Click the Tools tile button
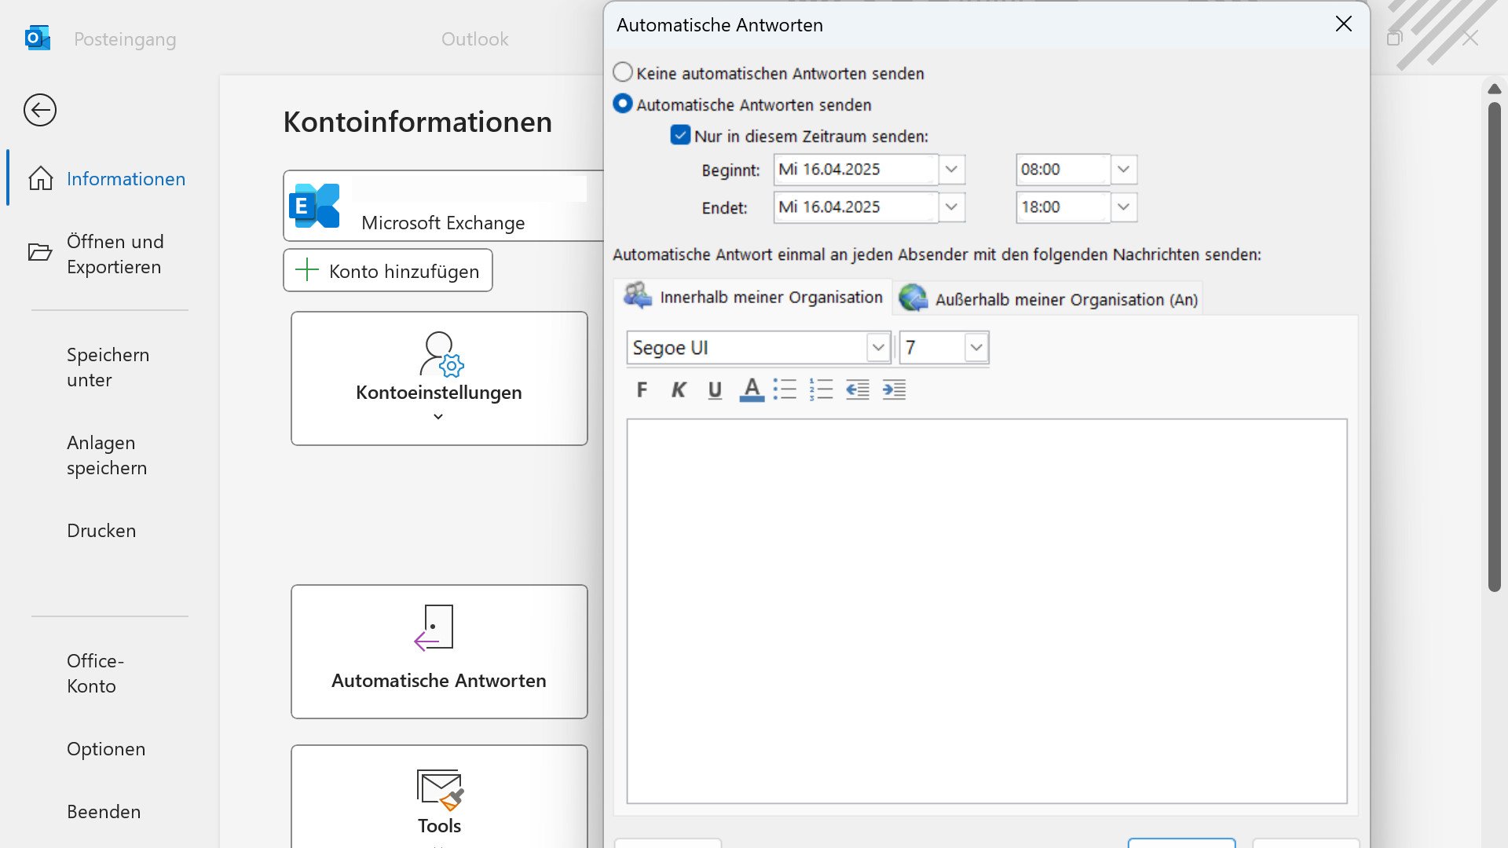Screen dimensions: 1508x848 point(439,796)
